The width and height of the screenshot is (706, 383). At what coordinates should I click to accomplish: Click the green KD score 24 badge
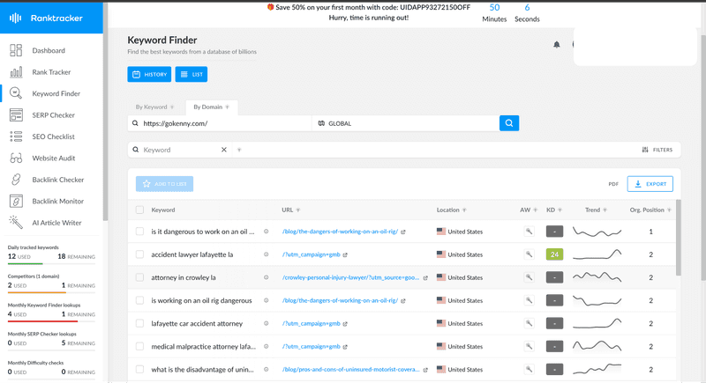click(554, 254)
